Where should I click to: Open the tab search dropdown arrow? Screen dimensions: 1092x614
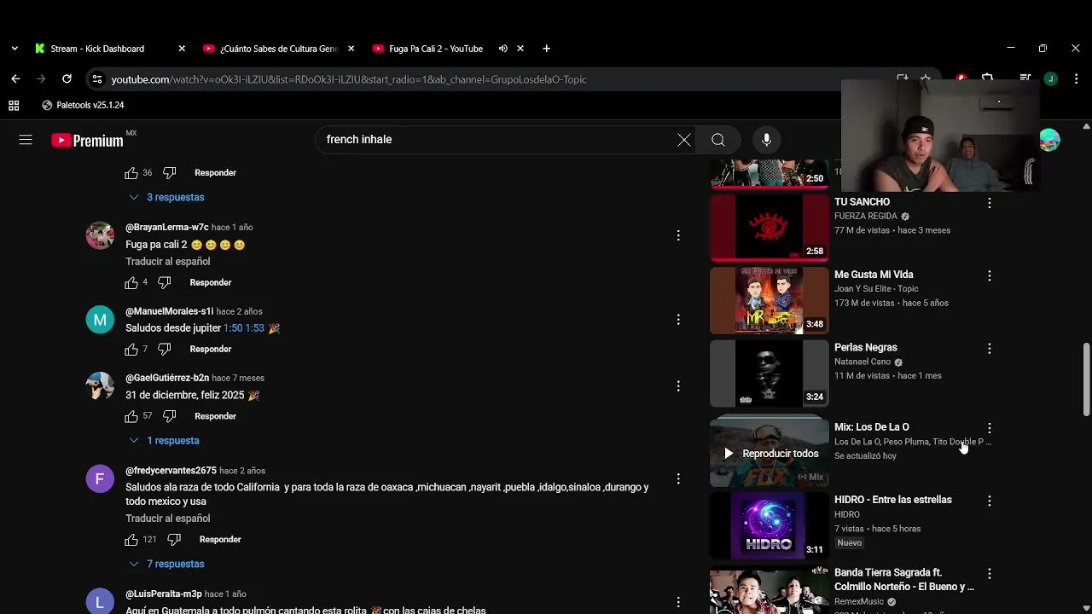pyautogui.click(x=15, y=49)
